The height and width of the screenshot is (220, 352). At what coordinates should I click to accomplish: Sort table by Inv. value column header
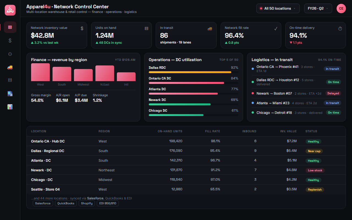pyautogui.click(x=288, y=131)
